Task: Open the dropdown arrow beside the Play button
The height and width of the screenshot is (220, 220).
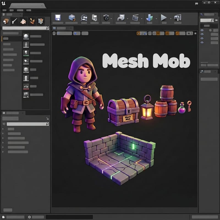Action: [170, 19]
